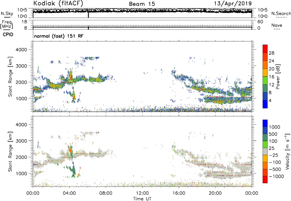Click the '28' label on Power colorbar
Image resolution: width=291 pixels, height=201 pixels.
(x=271, y=53)
